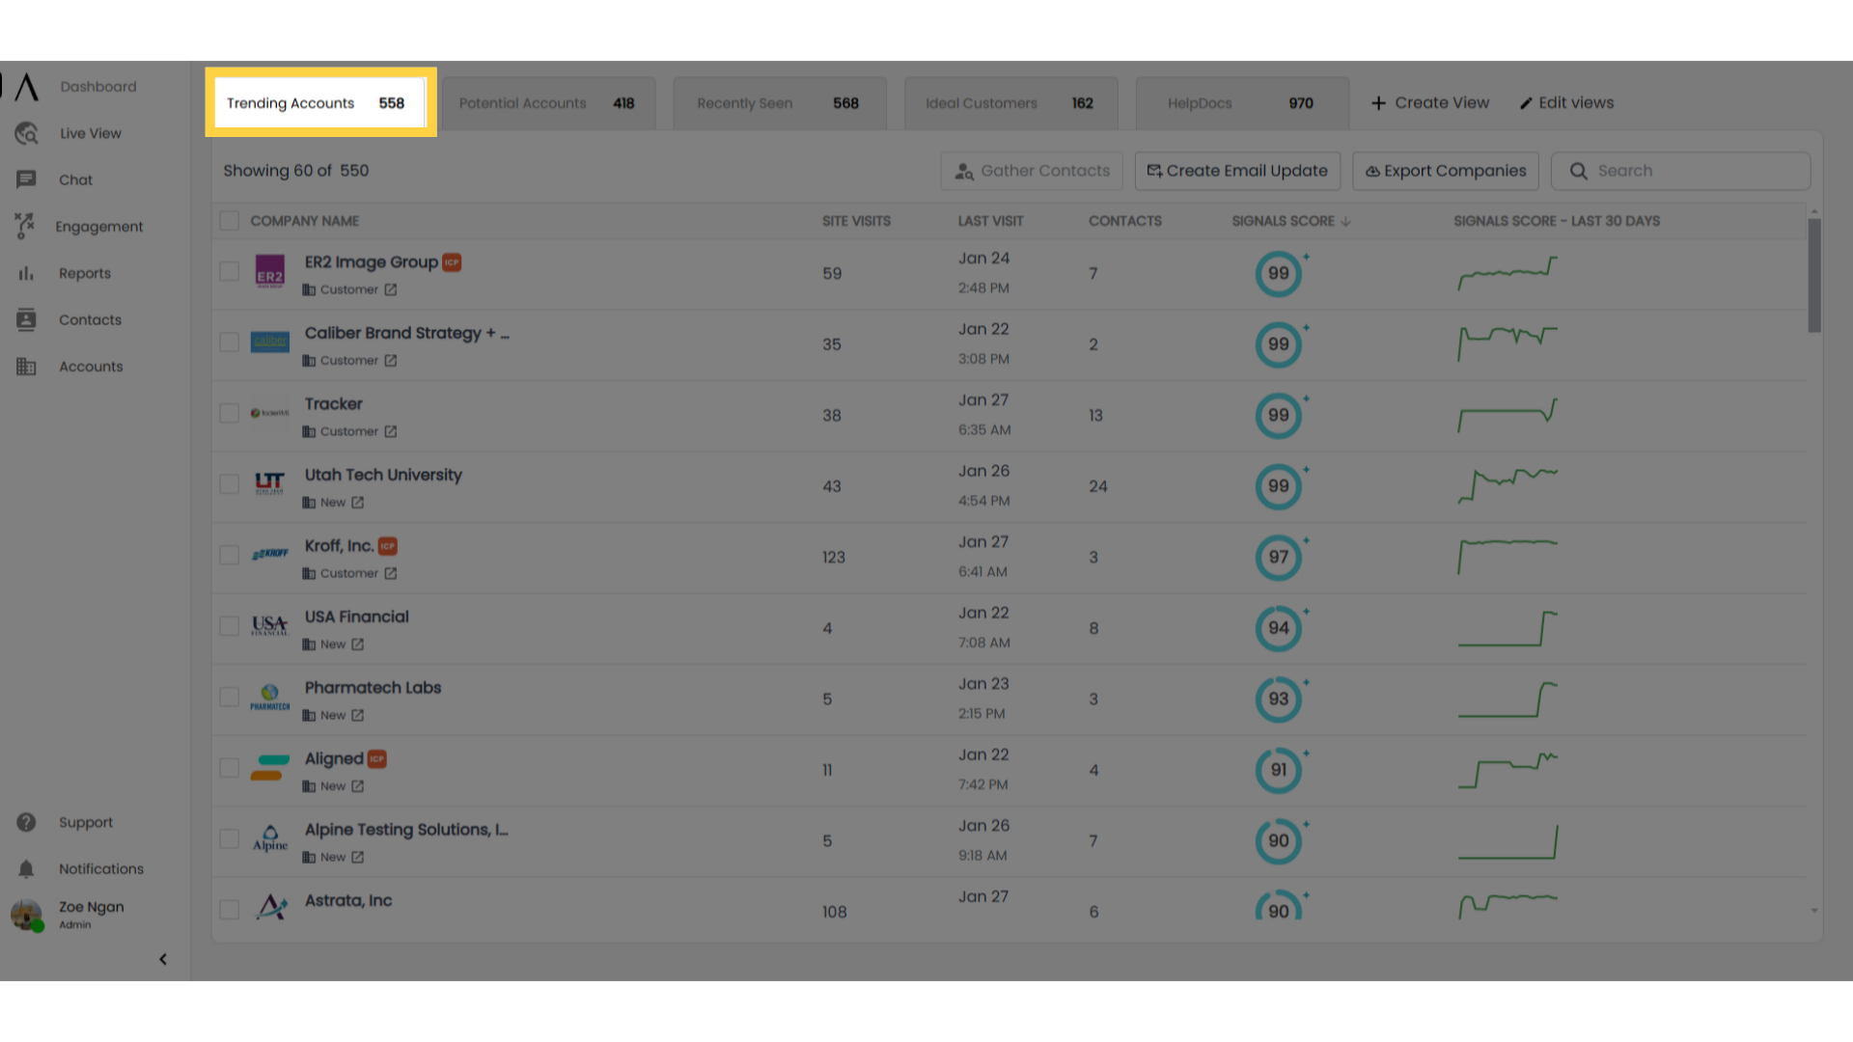
Task: Click the 30-day sparkline for Tracker
Action: [1507, 415]
